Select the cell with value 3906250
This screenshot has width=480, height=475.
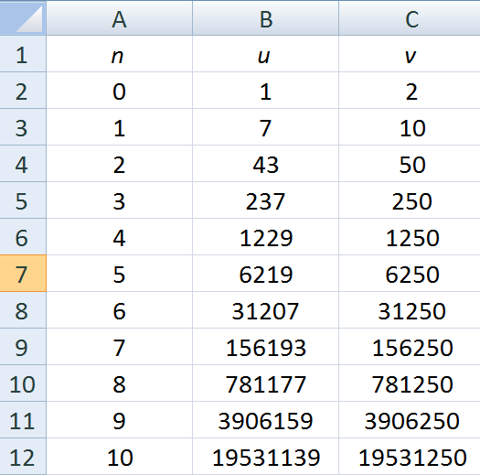coord(410,420)
